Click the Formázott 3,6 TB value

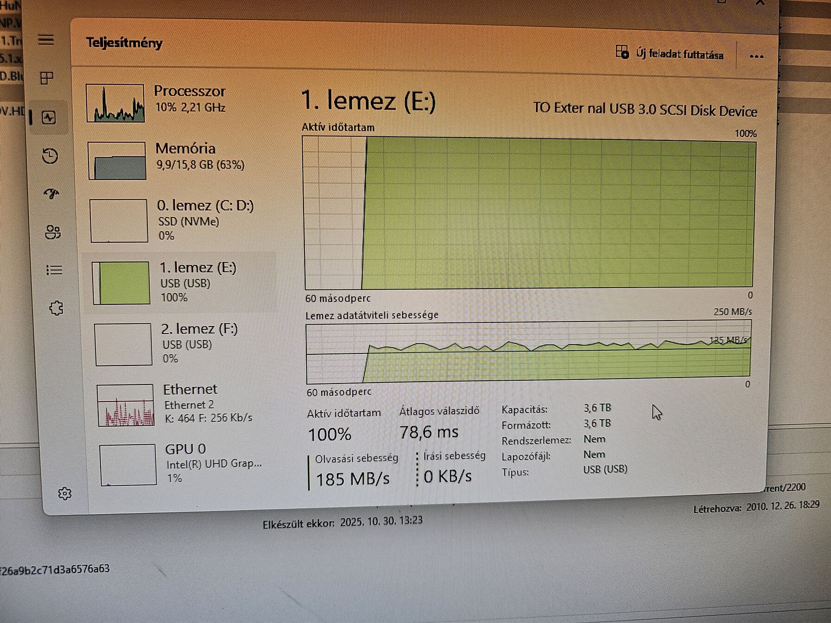tap(597, 423)
